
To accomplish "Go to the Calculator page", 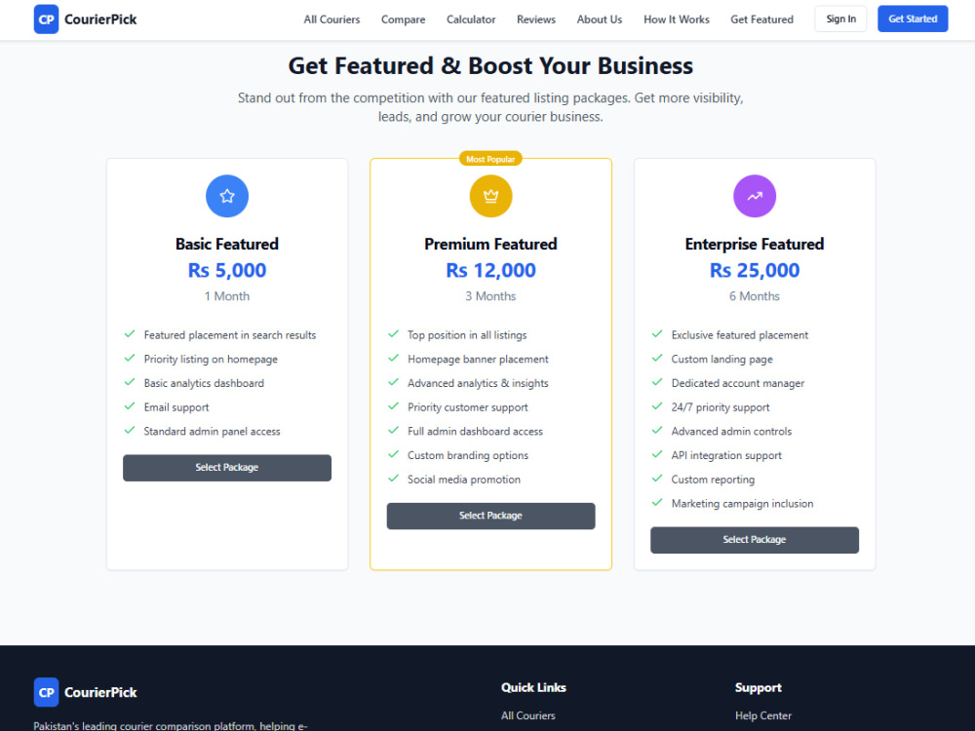I will (471, 19).
